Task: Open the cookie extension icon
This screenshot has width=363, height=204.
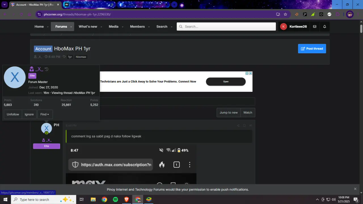Action: pos(297,14)
